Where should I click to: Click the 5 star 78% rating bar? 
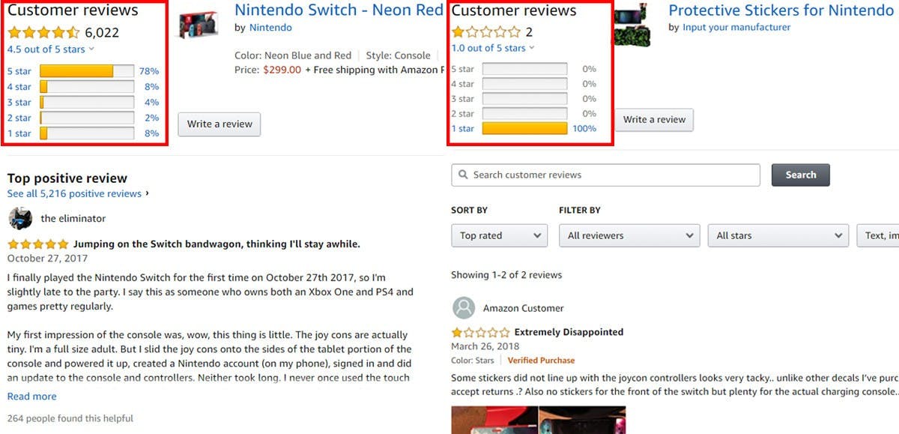point(87,71)
